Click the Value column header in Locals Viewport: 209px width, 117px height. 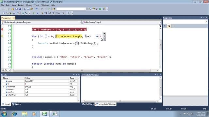pos(46,78)
